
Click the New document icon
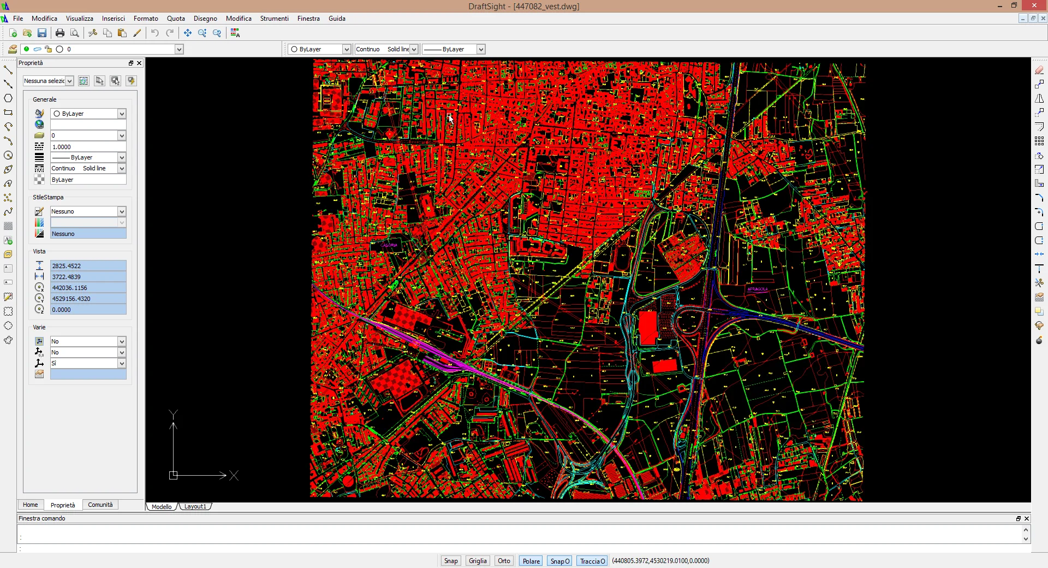[x=13, y=33]
